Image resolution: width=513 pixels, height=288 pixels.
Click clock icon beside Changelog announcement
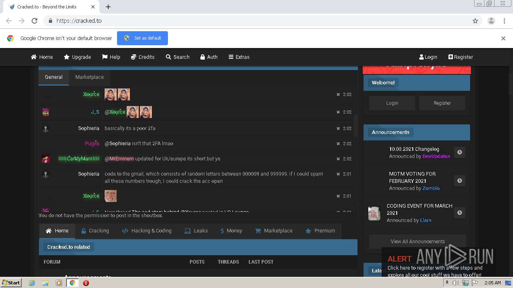coord(460,152)
